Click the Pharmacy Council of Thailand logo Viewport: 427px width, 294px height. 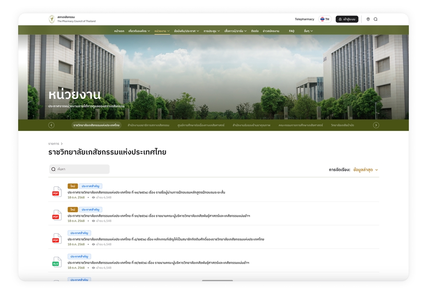52,19
